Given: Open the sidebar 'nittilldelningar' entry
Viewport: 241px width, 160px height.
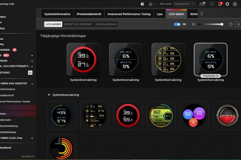Looking at the screenshot, I should pyautogui.click(x=8, y=132).
